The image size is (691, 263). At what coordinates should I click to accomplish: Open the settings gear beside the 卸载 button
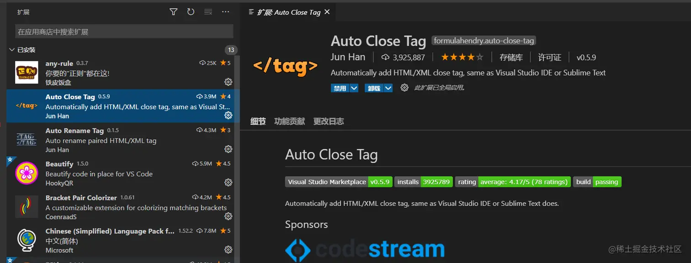[x=404, y=88]
